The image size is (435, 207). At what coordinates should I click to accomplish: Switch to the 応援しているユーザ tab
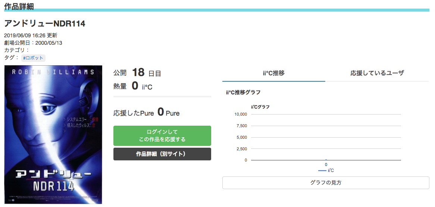pos(377,73)
